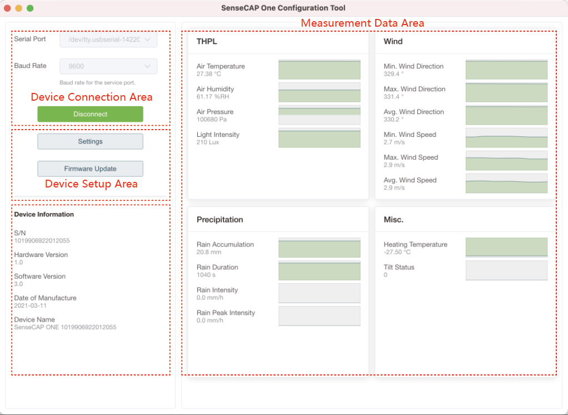Click the green Disconnect button
This screenshot has height=415, width=568.
click(x=90, y=114)
